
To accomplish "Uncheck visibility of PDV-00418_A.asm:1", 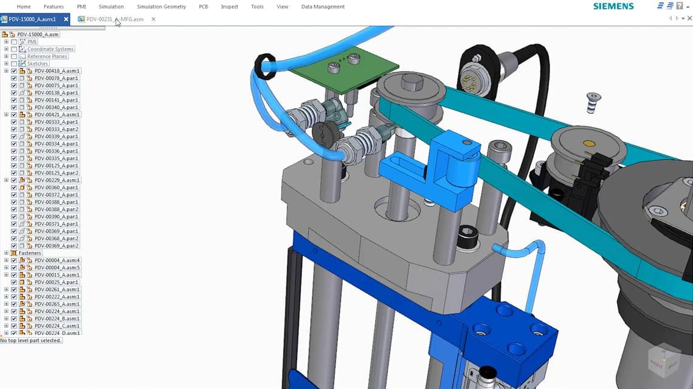I will point(13,70).
